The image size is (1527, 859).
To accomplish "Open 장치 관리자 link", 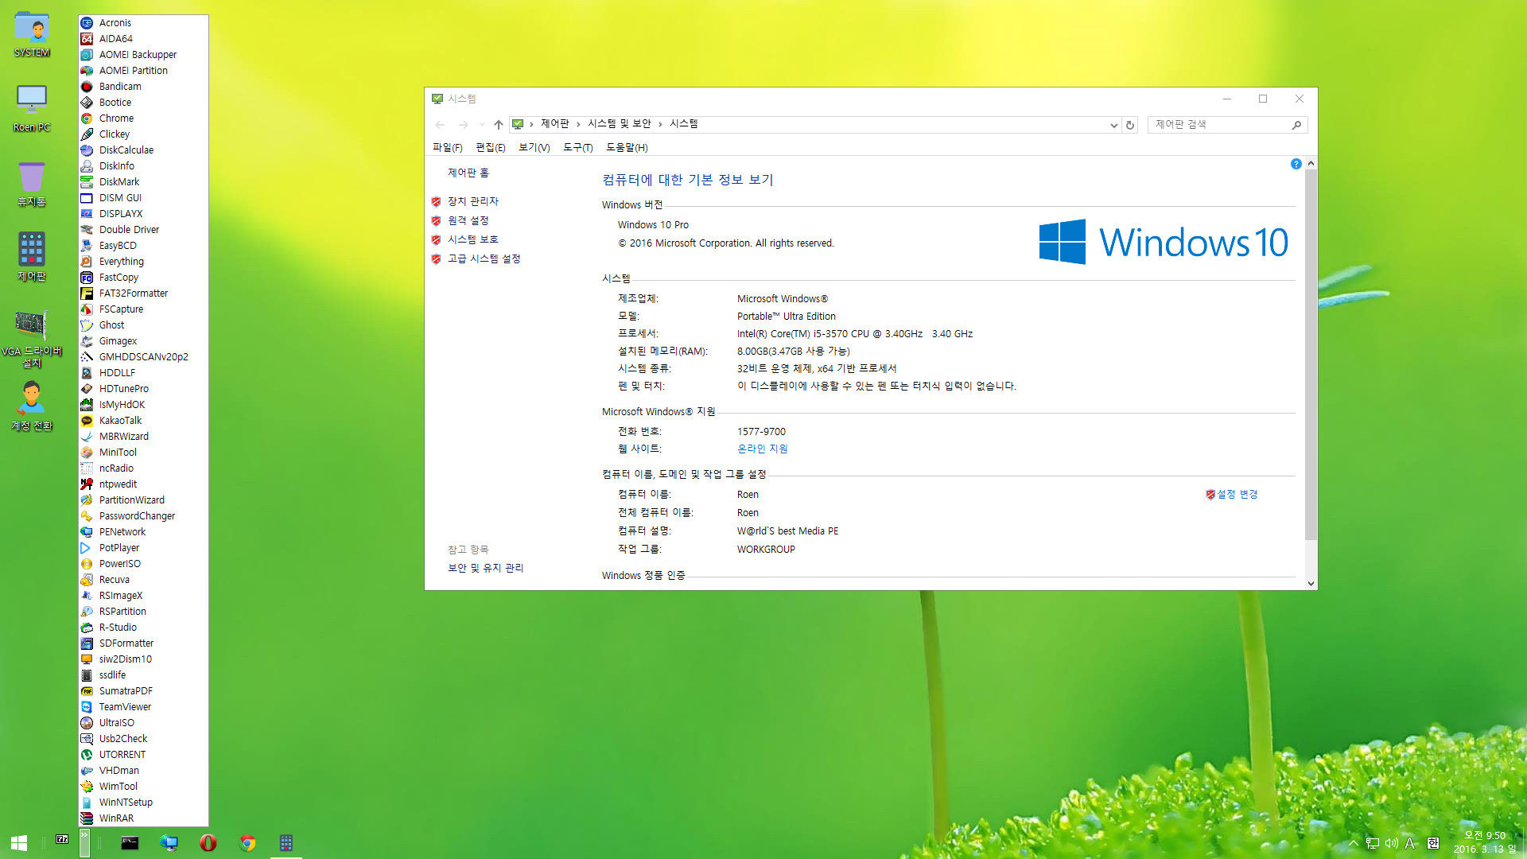I will 473,201.
